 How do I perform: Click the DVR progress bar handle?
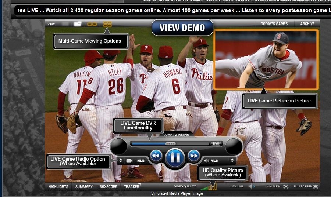point(171,144)
